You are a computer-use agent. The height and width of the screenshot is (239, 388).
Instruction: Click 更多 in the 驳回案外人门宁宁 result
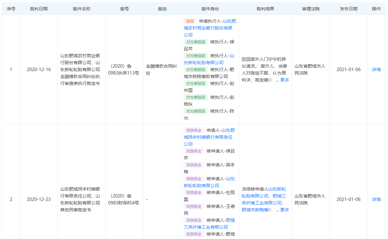285,80
